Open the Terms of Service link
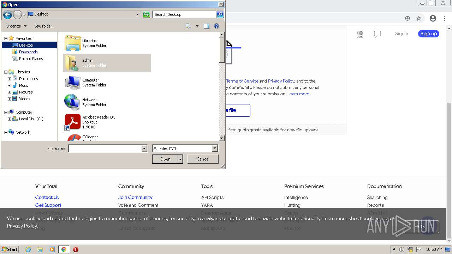 [x=242, y=81]
